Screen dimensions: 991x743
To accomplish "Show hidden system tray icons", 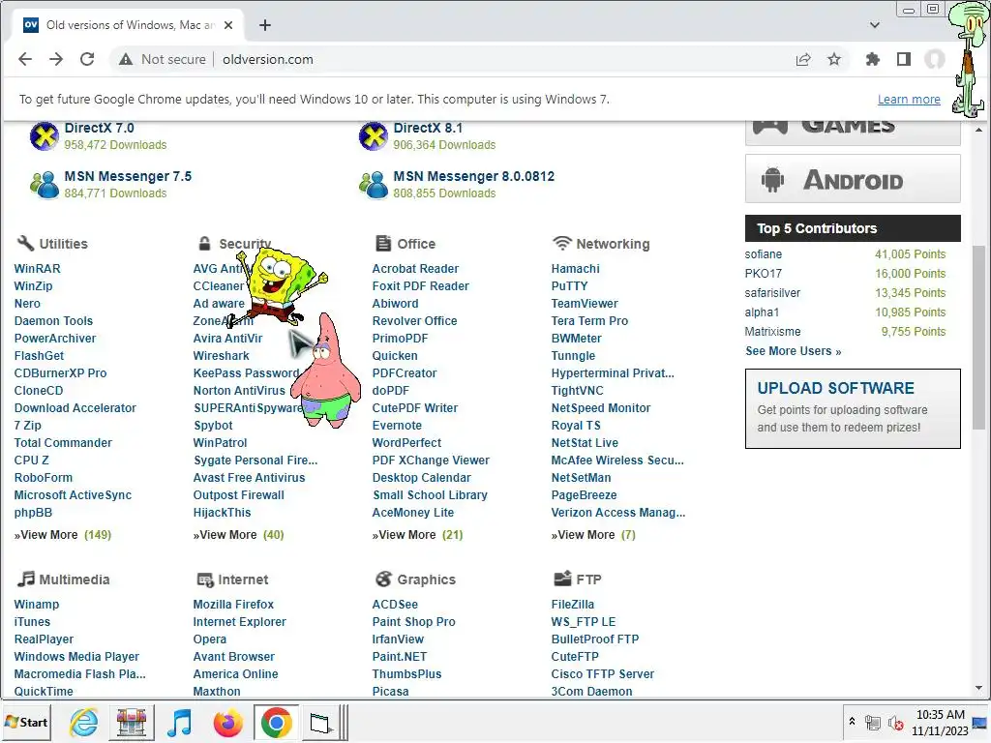I will point(852,721).
